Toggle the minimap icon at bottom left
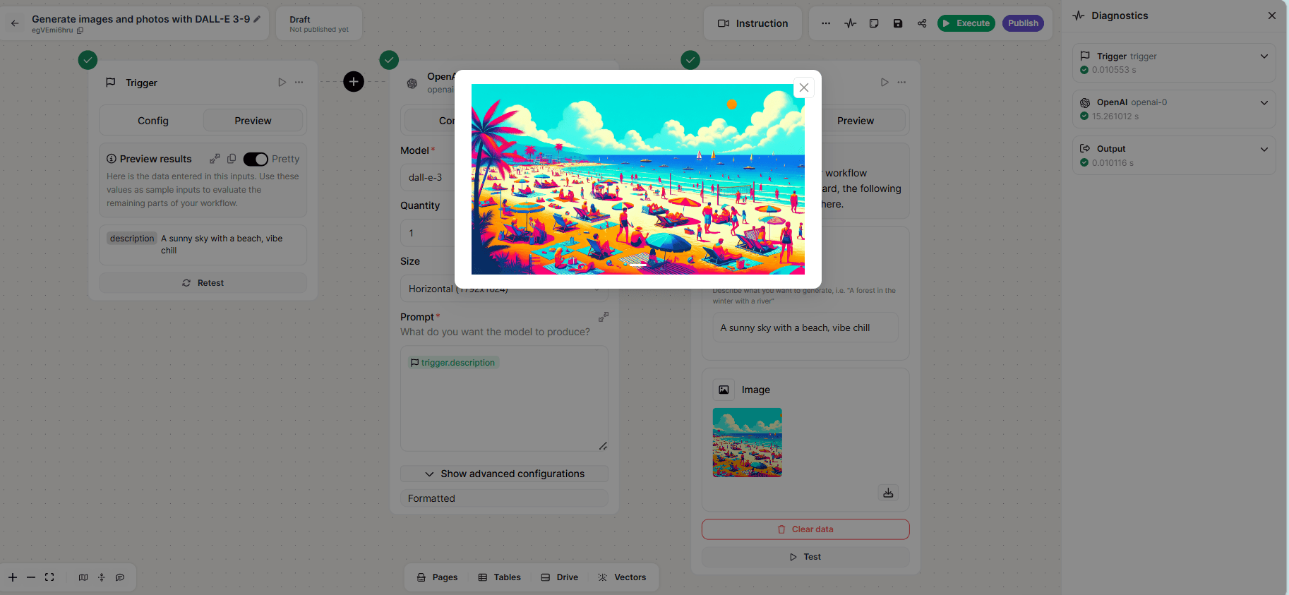This screenshot has width=1289, height=595. tap(83, 577)
